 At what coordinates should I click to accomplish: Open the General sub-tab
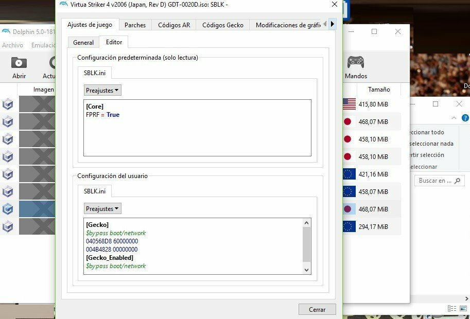pos(83,42)
